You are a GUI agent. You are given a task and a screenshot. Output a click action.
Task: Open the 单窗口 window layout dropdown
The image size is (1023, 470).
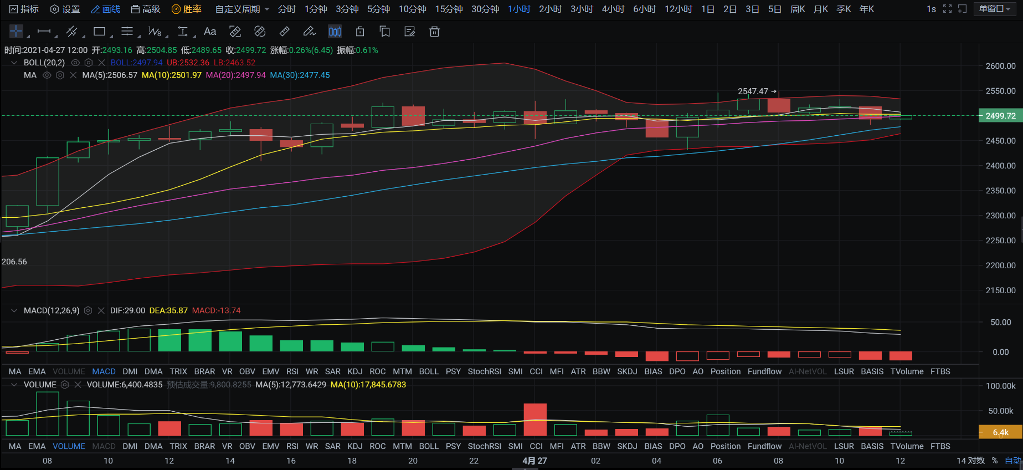pyautogui.click(x=995, y=9)
